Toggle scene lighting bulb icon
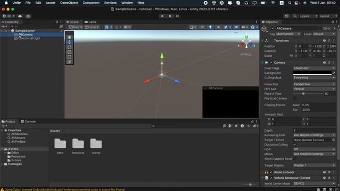This screenshot has width=340, height=191. 210,27
